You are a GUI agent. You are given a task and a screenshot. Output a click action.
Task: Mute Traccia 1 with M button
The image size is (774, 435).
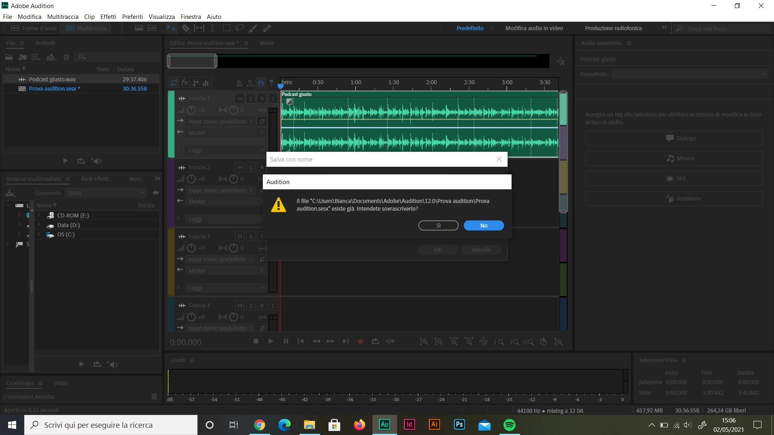(x=240, y=99)
